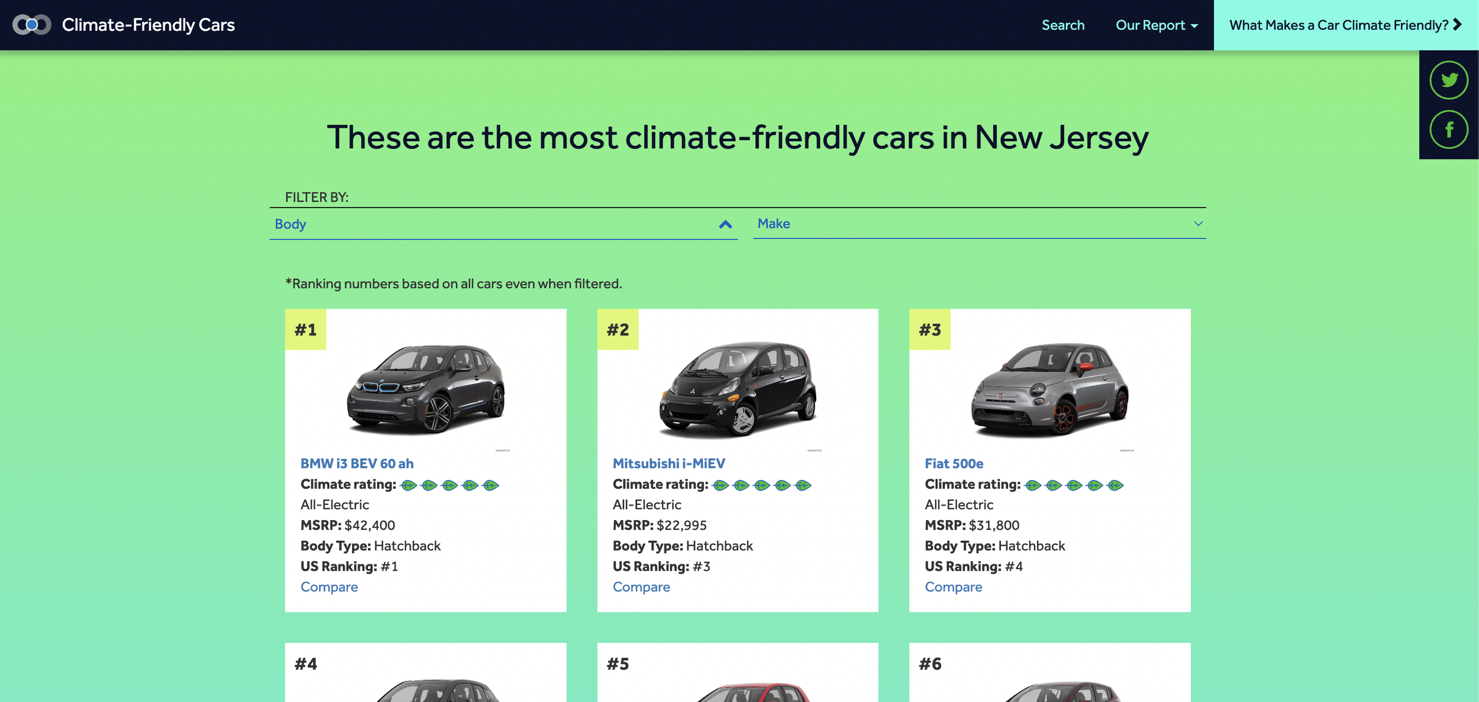Viewport: 1479px width, 702px height.
Task: Click the BMW climate rating leaves
Action: tap(450, 485)
